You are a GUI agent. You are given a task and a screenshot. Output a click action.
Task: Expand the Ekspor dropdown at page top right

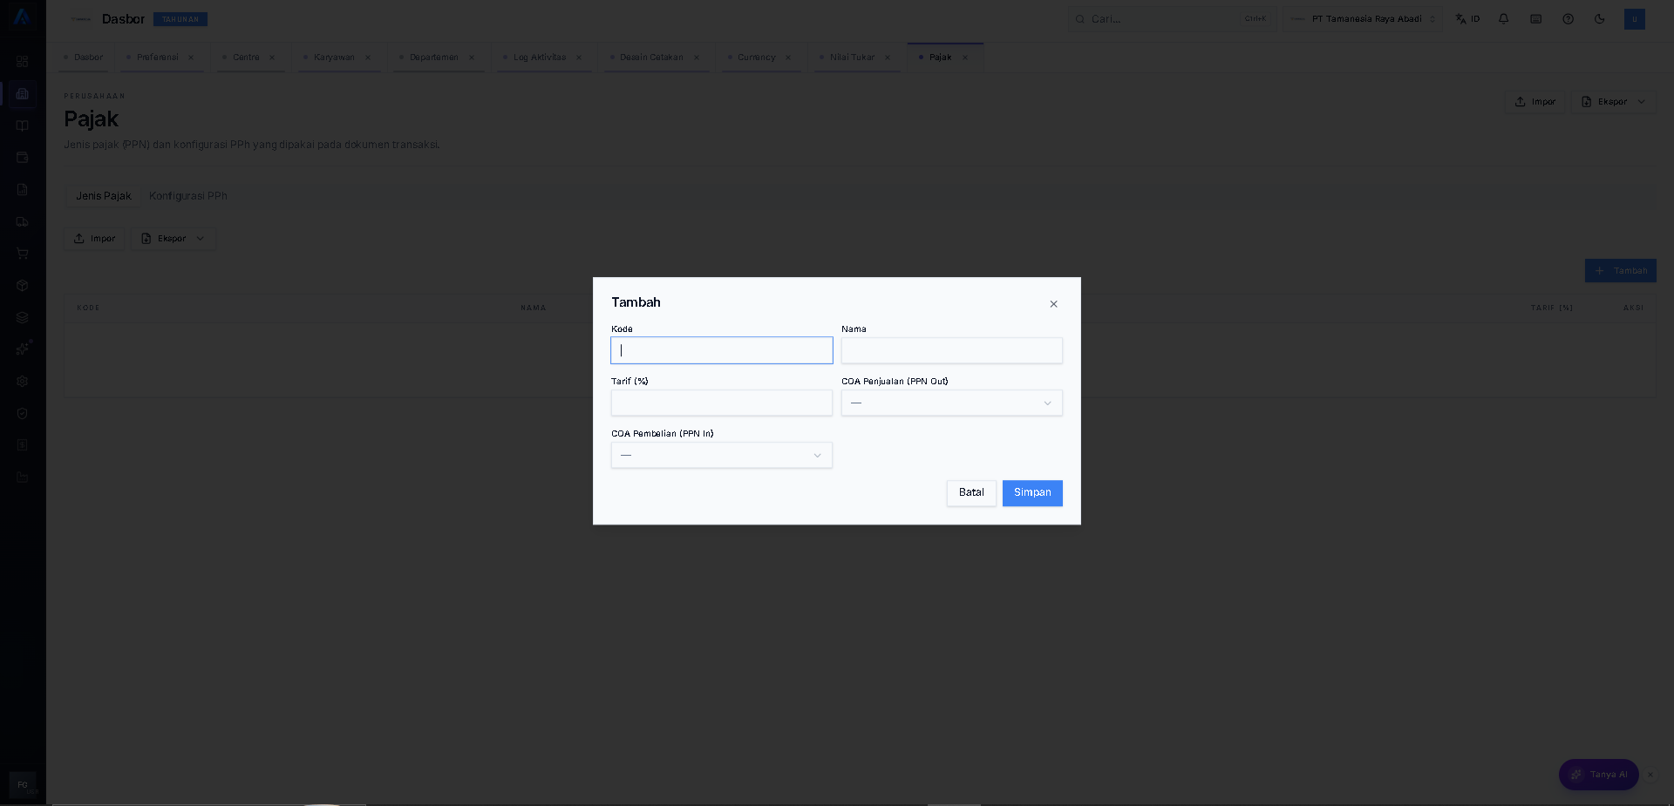click(x=1614, y=102)
